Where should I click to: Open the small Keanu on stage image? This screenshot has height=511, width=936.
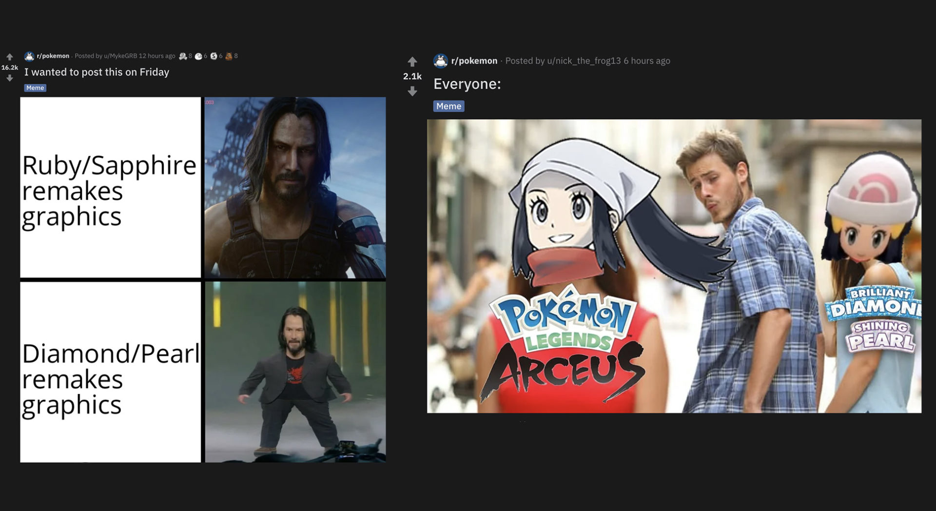coord(295,372)
